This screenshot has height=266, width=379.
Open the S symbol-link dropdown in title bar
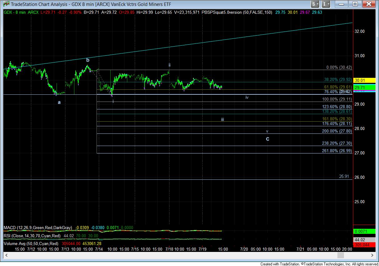(315, 4)
